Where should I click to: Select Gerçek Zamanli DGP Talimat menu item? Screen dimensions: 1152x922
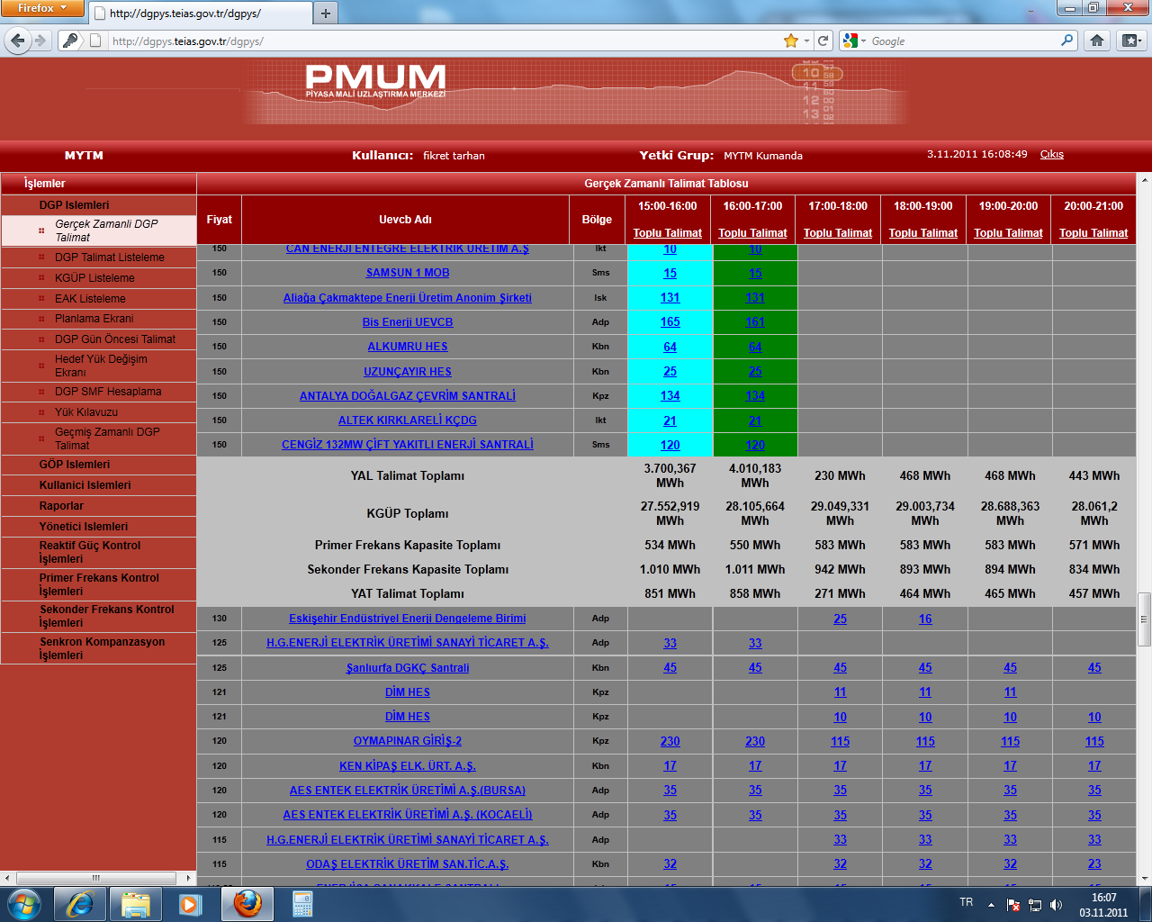[99, 230]
